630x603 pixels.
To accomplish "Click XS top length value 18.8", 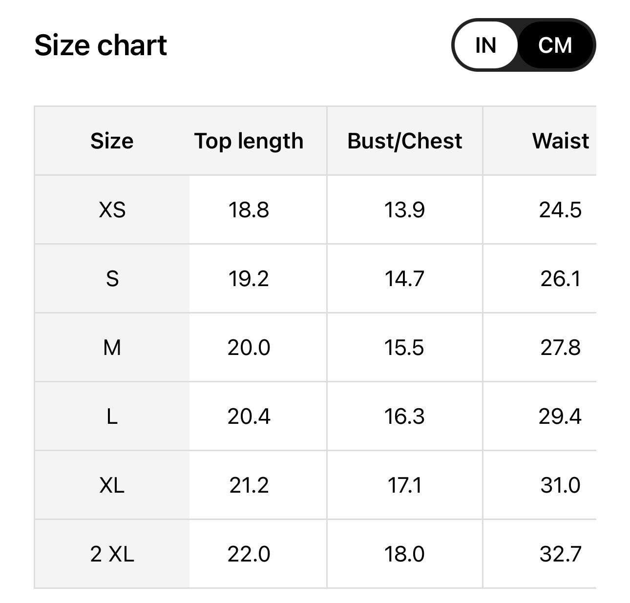I will click(249, 210).
